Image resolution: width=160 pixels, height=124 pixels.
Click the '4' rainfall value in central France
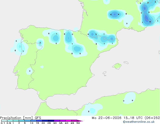click(119, 14)
